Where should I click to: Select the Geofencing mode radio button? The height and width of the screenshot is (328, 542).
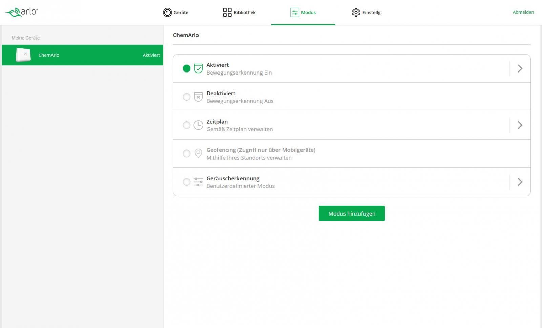[187, 153]
